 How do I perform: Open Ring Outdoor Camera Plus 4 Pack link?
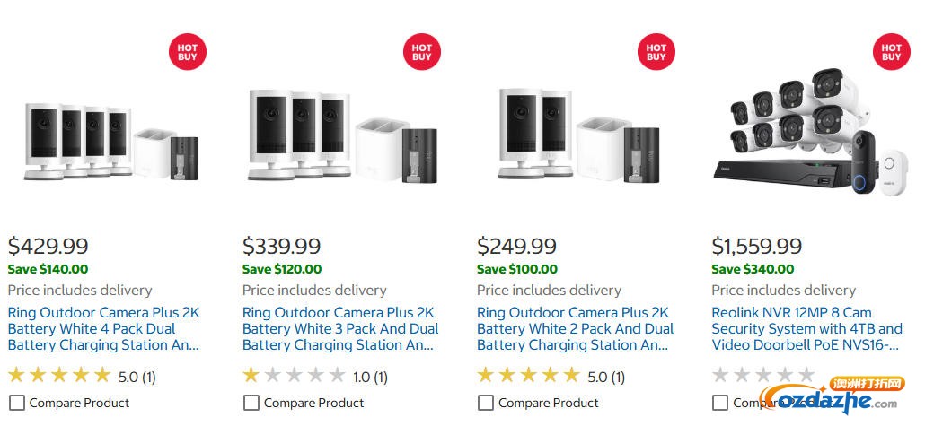[x=104, y=329]
